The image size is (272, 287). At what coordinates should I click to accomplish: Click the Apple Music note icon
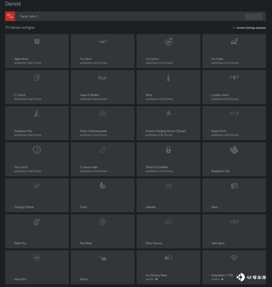coord(37,41)
